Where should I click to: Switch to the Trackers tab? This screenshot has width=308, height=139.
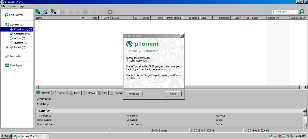click(60, 93)
